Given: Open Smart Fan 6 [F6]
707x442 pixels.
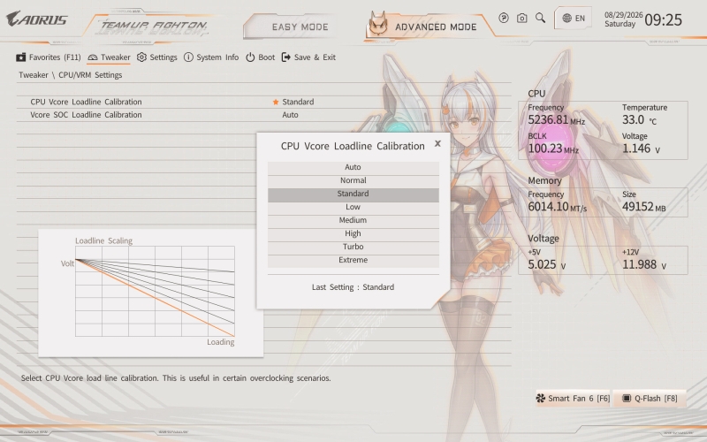Looking at the screenshot, I should tap(573, 399).
